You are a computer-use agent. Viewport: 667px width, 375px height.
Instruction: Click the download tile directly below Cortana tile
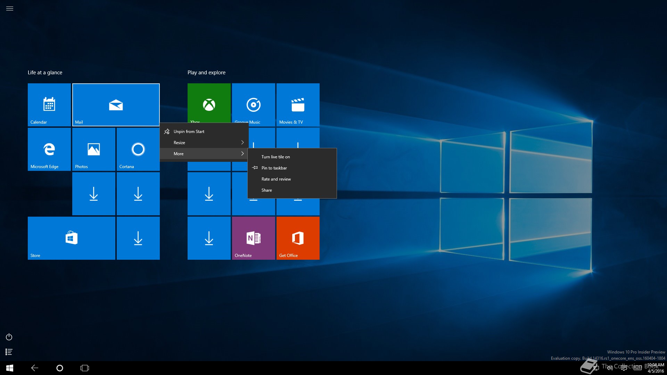(x=138, y=194)
